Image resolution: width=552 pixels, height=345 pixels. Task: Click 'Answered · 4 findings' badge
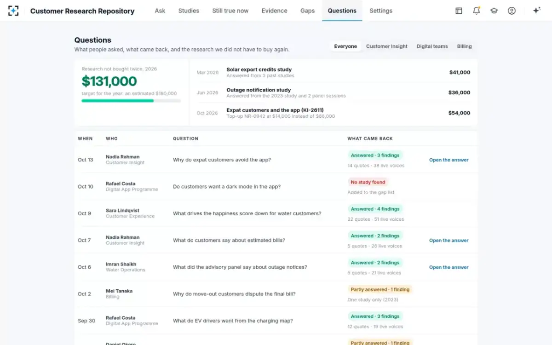pyautogui.click(x=375, y=209)
